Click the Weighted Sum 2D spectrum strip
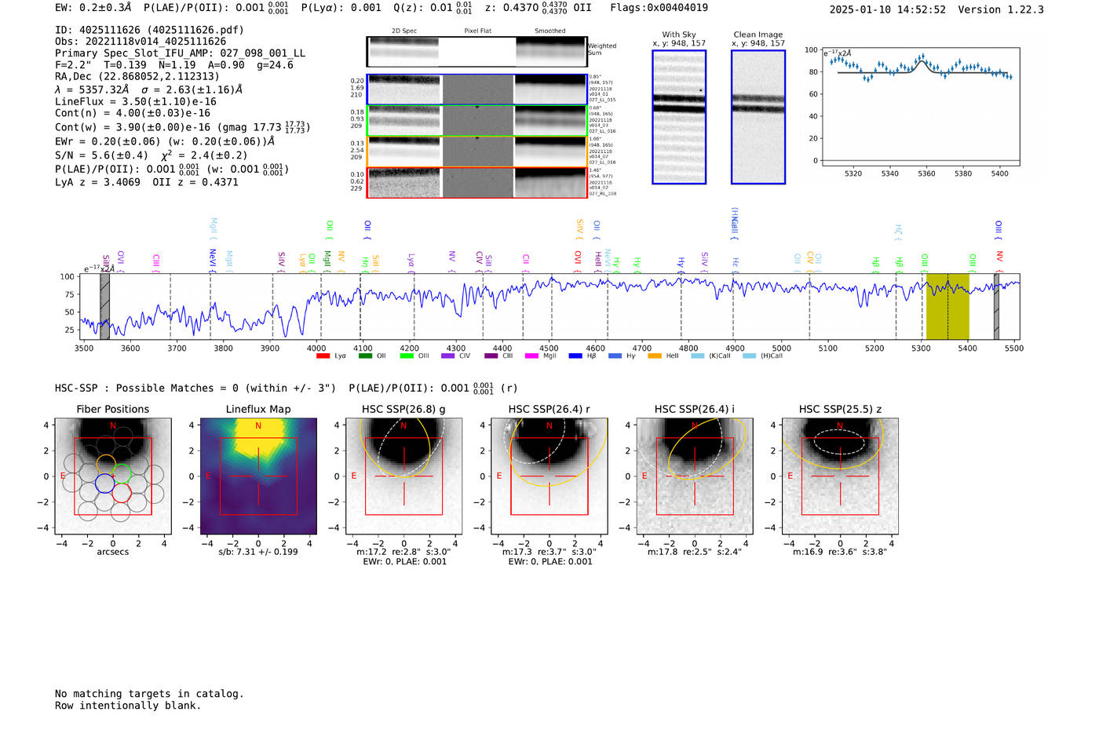This screenshot has width=1099, height=748. tap(476, 52)
